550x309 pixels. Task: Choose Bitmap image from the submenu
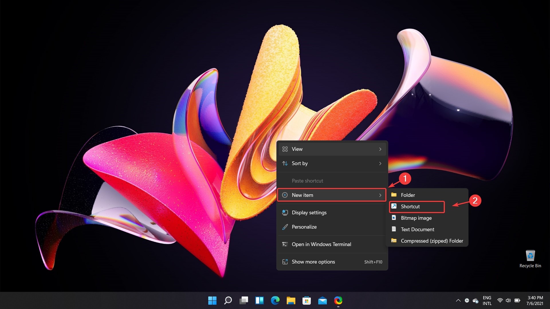pos(416,218)
